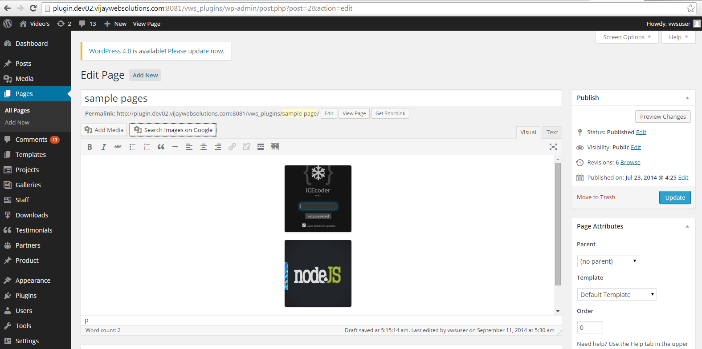Click the Order input field
The image size is (702, 349).
click(590, 327)
